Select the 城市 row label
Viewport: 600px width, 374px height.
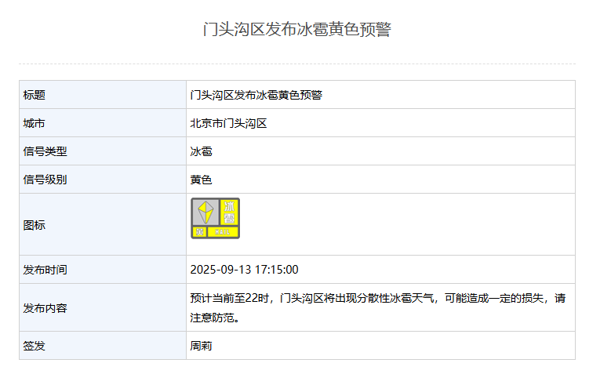tap(35, 123)
